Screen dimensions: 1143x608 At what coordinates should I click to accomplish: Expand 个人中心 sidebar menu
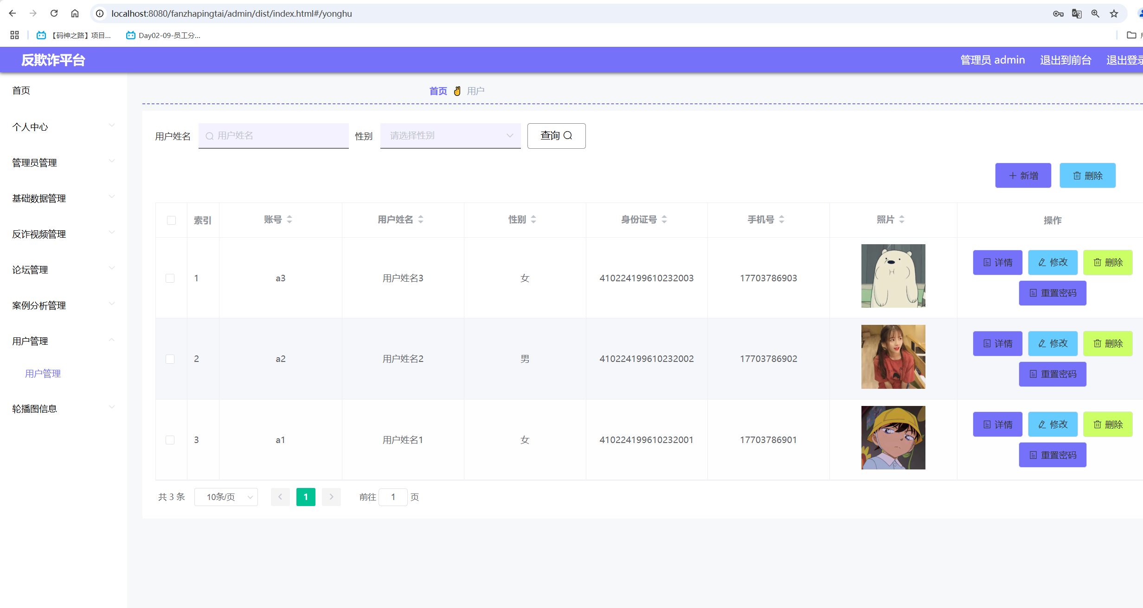(x=64, y=127)
